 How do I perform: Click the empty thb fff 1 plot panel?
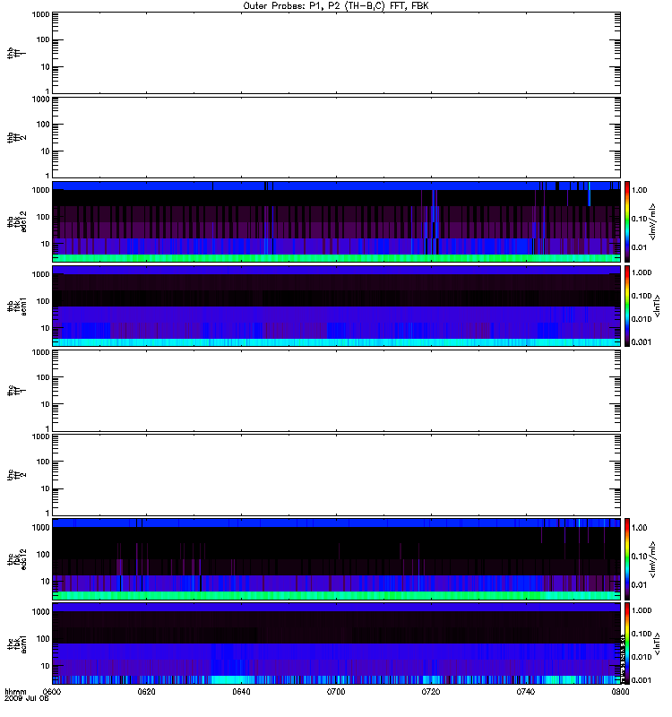(337, 53)
